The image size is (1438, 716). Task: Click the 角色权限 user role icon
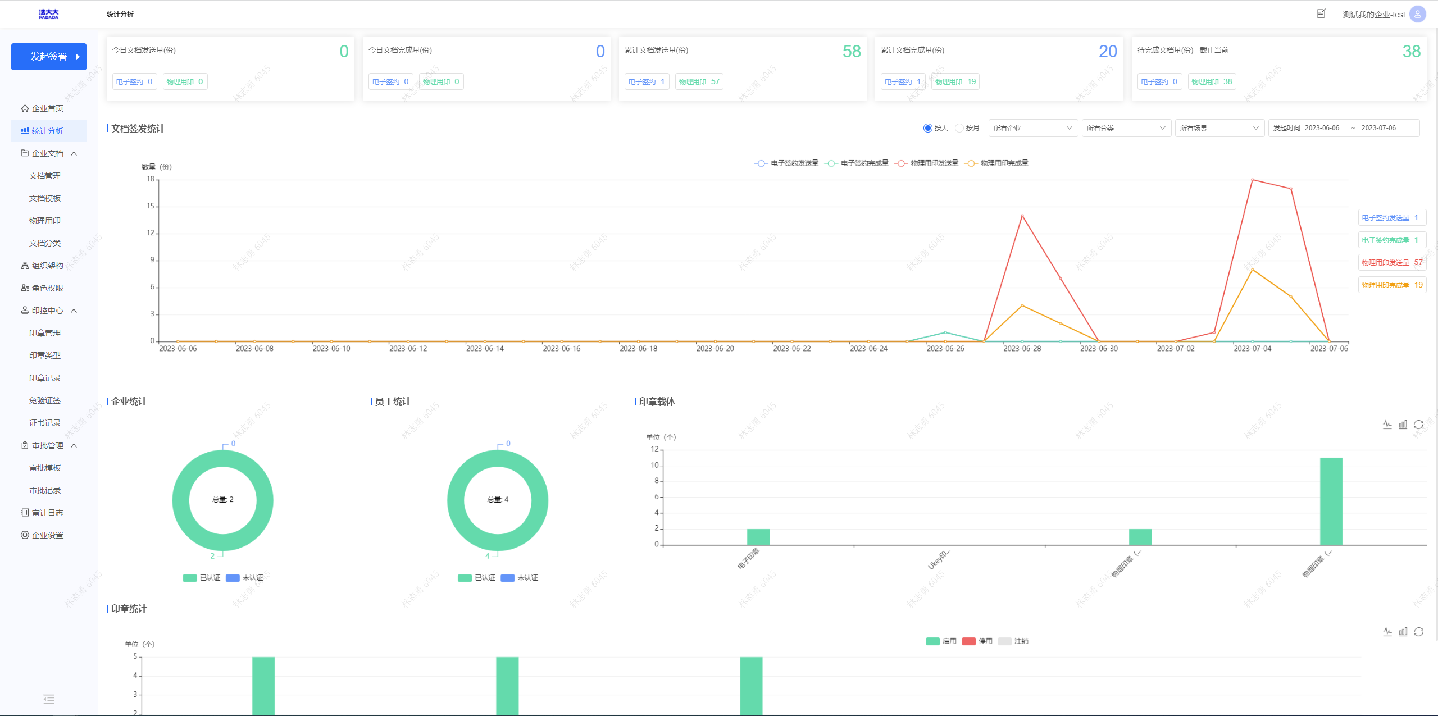click(x=25, y=288)
